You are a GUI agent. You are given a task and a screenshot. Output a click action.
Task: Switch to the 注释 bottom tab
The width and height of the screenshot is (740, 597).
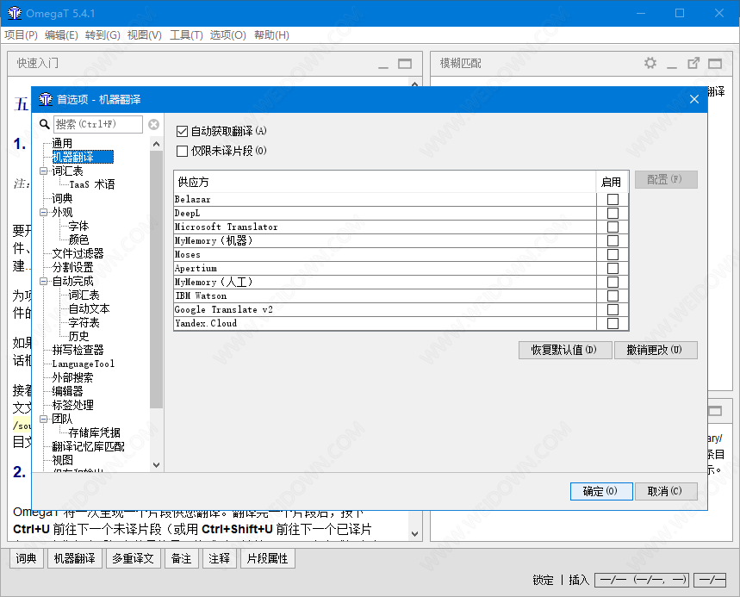tap(220, 558)
